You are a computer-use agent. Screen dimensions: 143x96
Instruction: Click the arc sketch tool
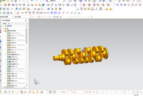pos(71,92)
